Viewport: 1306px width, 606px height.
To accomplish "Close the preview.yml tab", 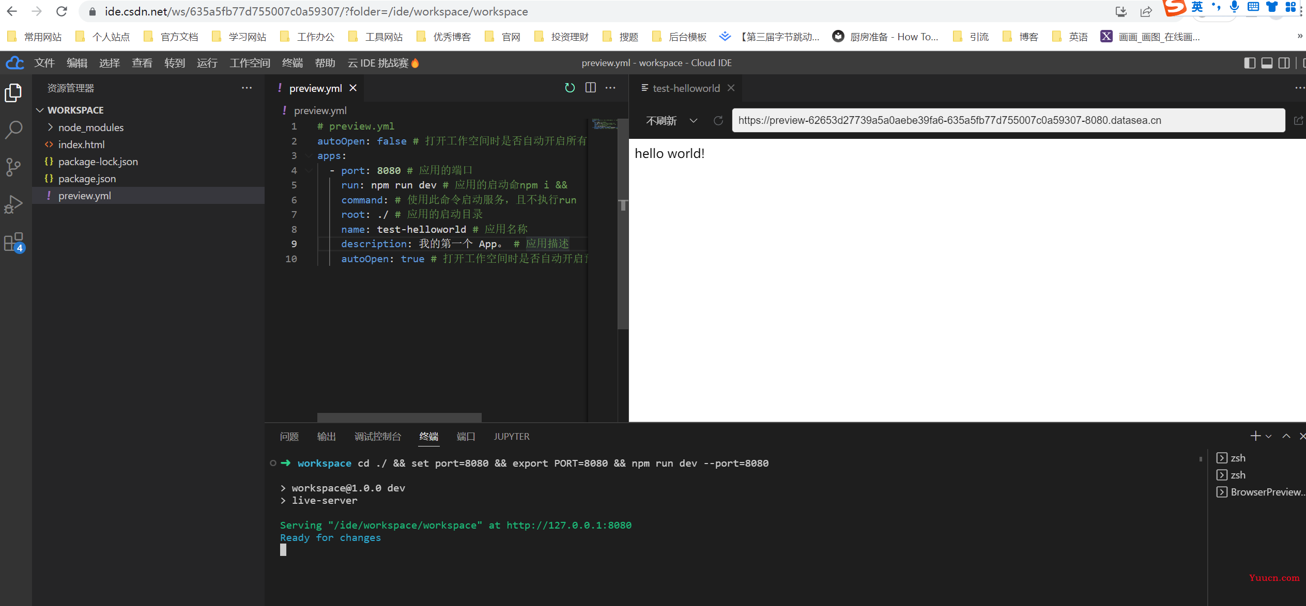I will click(353, 88).
